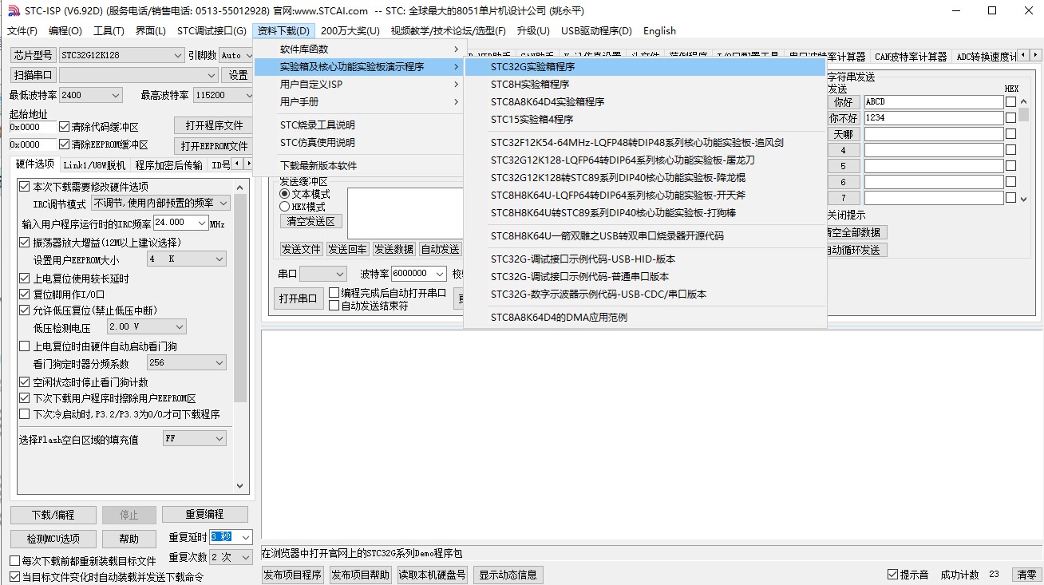Toggle 振荡器放大增益 checkbox
This screenshot has height=585, width=1044.
coord(24,243)
